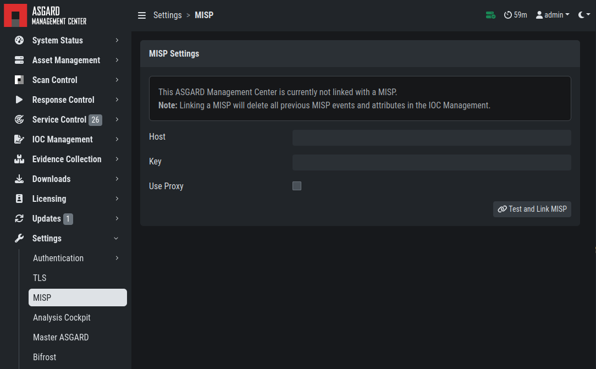
Task: Select Analysis Cockpit settings page
Action: pyautogui.click(x=78, y=317)
